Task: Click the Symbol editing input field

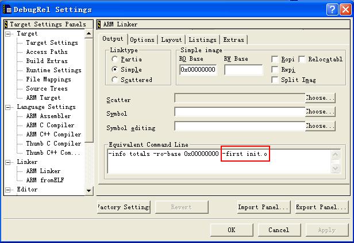Action: (x=240, y=126)
